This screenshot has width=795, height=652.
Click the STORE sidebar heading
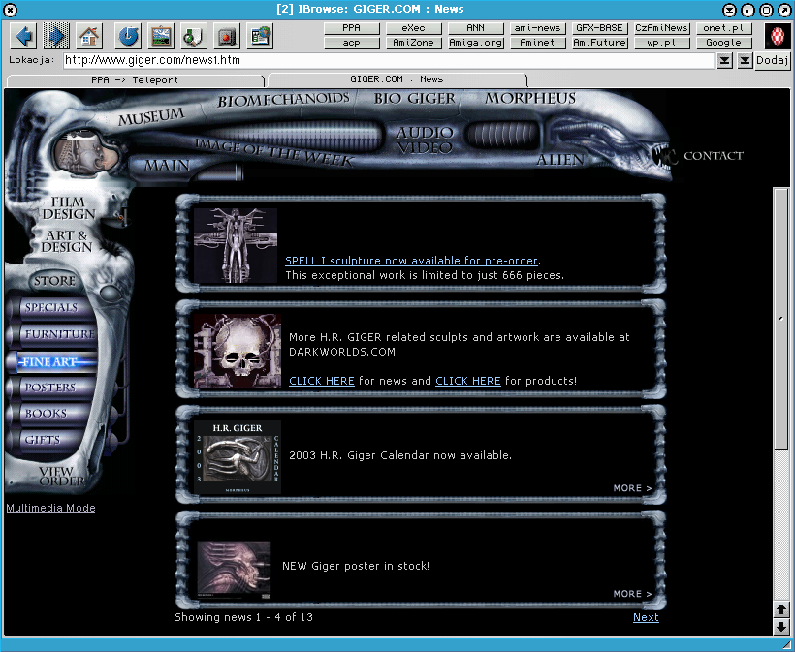tap(54, 281)
